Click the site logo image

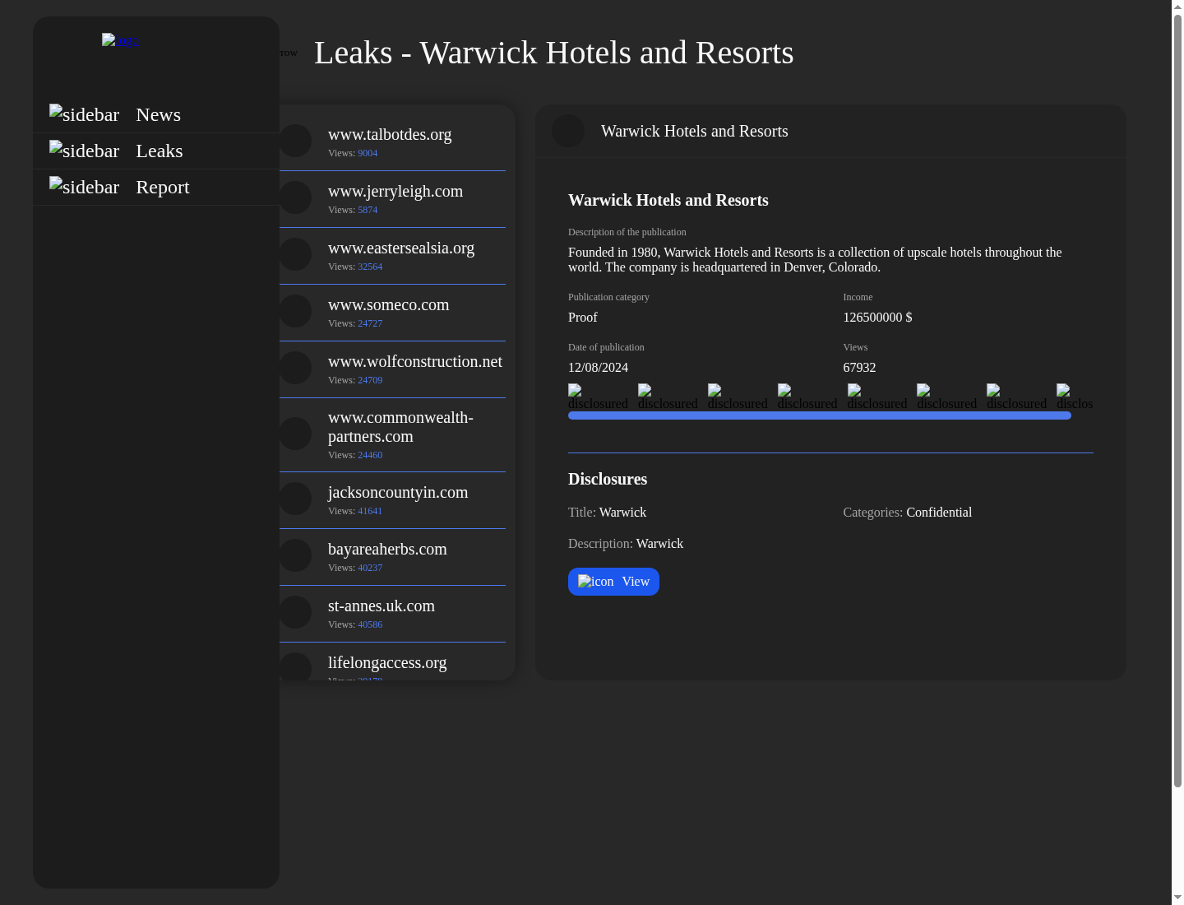(120, 40)
